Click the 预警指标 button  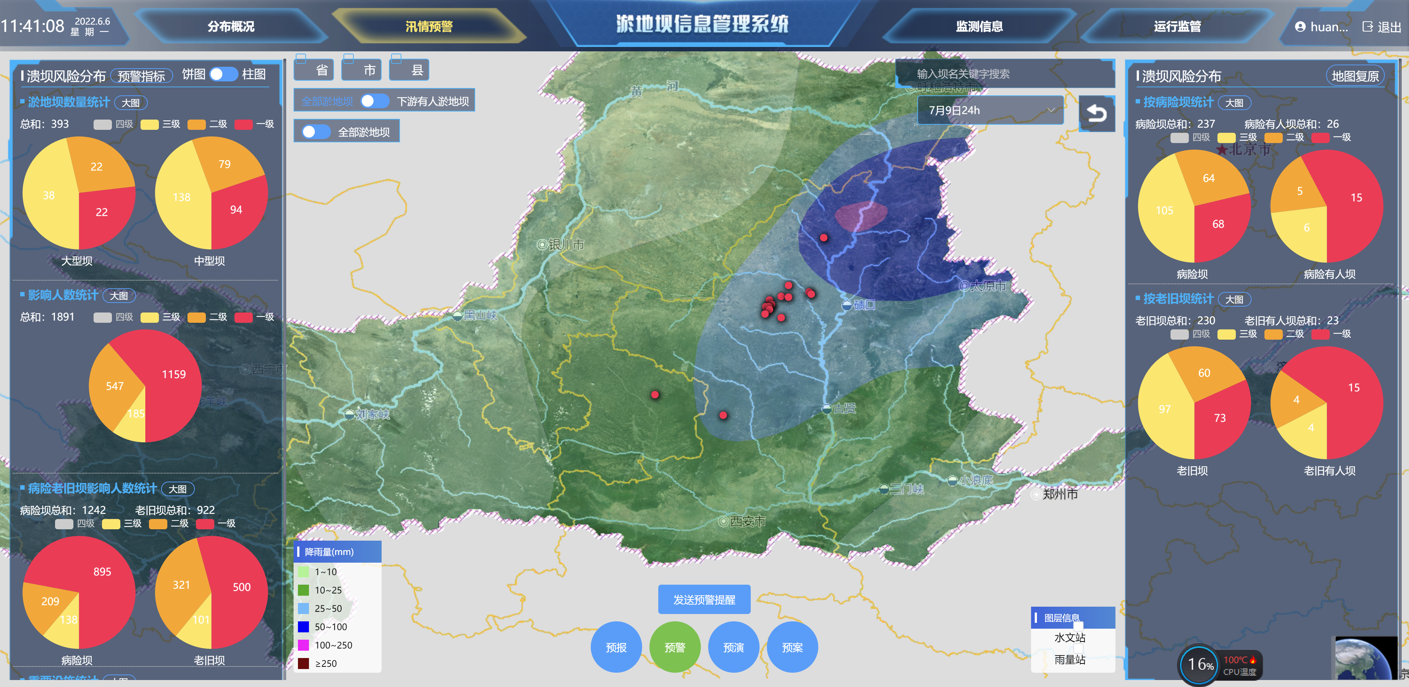click(141, 76)
